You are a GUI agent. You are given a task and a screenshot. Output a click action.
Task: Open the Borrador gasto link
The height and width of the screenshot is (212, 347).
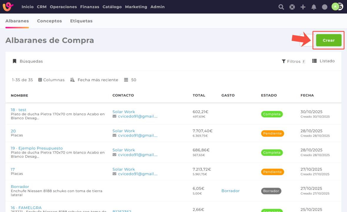(230, 191)
